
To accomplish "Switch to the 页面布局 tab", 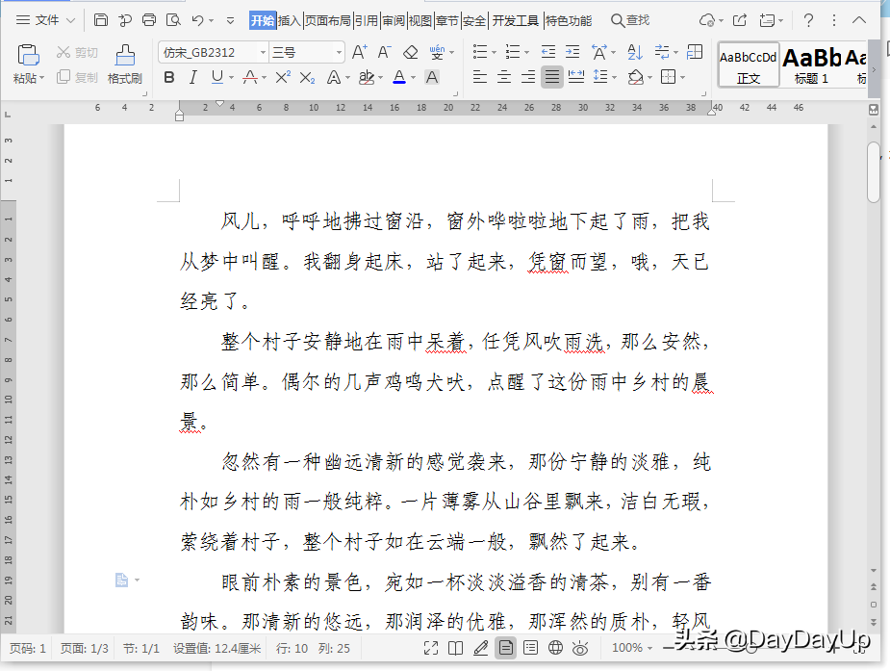I will point(328,20).
